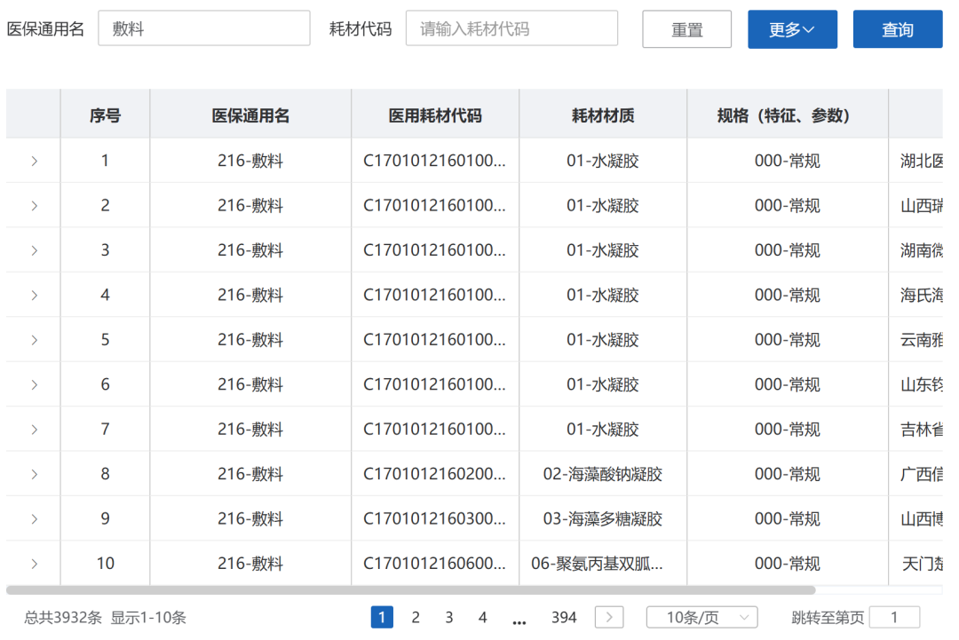Viewport: 959px width, 640px height.
Task: Jump to last page 394
Action: 564,618
